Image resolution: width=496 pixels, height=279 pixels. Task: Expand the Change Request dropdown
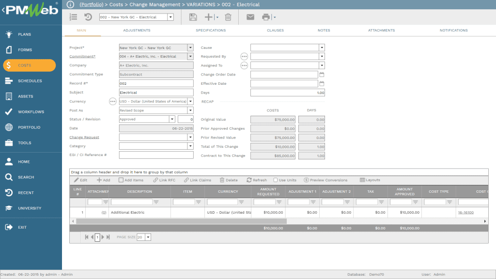tap(190, 137)
